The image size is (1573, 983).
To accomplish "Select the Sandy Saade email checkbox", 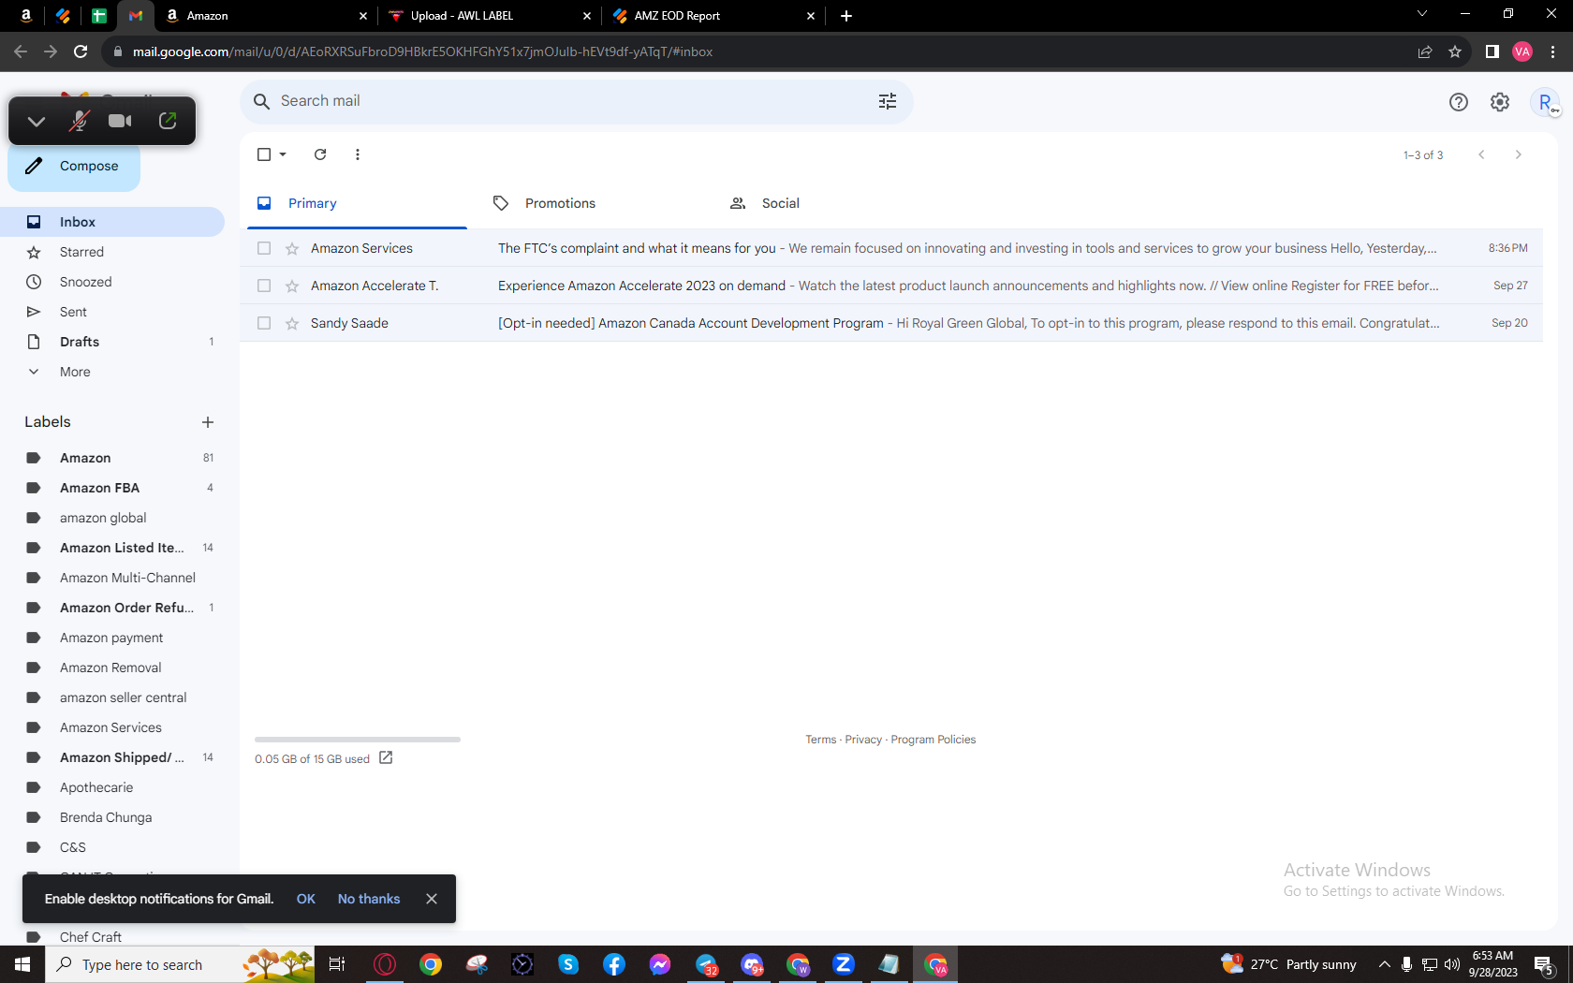I will click(264, 323).
